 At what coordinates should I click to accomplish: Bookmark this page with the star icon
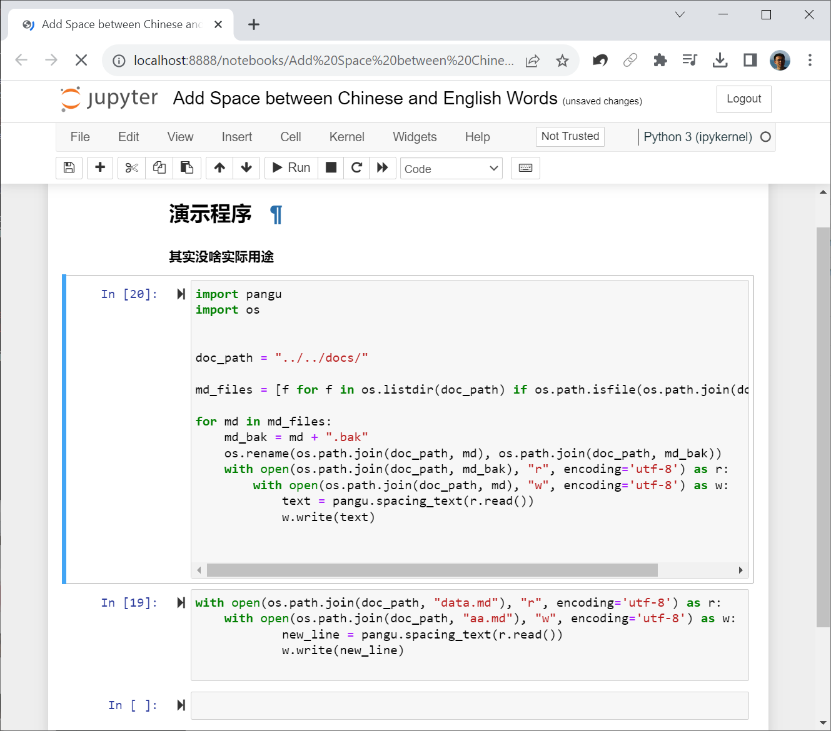tap(562, 61)
